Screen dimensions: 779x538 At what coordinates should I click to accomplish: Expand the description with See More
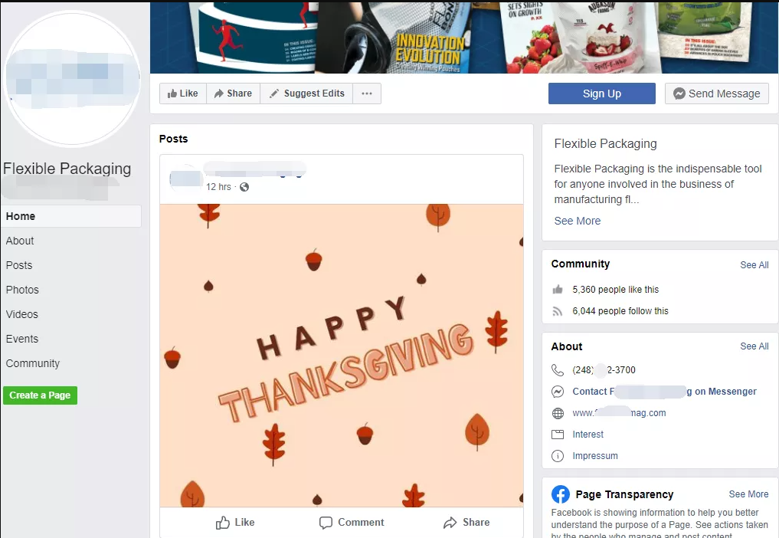pyautogui.click(x=578, y=221)
